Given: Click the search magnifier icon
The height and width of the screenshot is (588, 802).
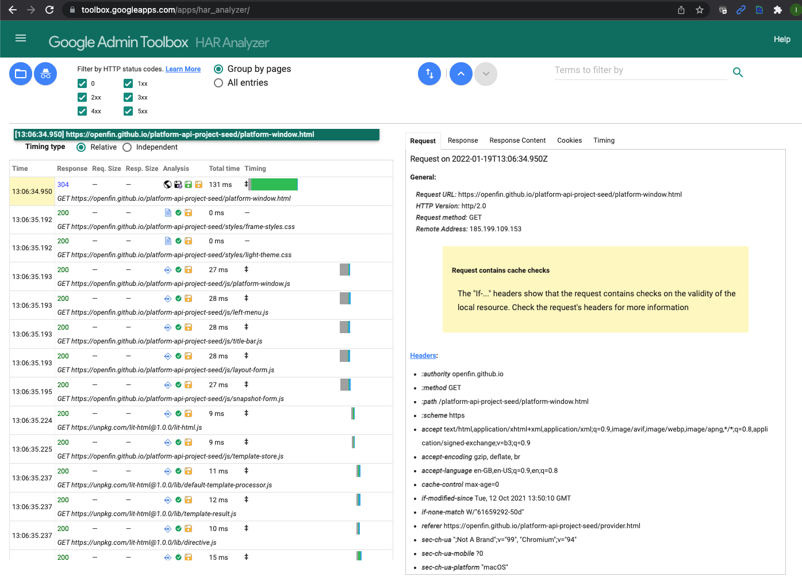Looking at the screenshot, I should [x=738, y=72].
